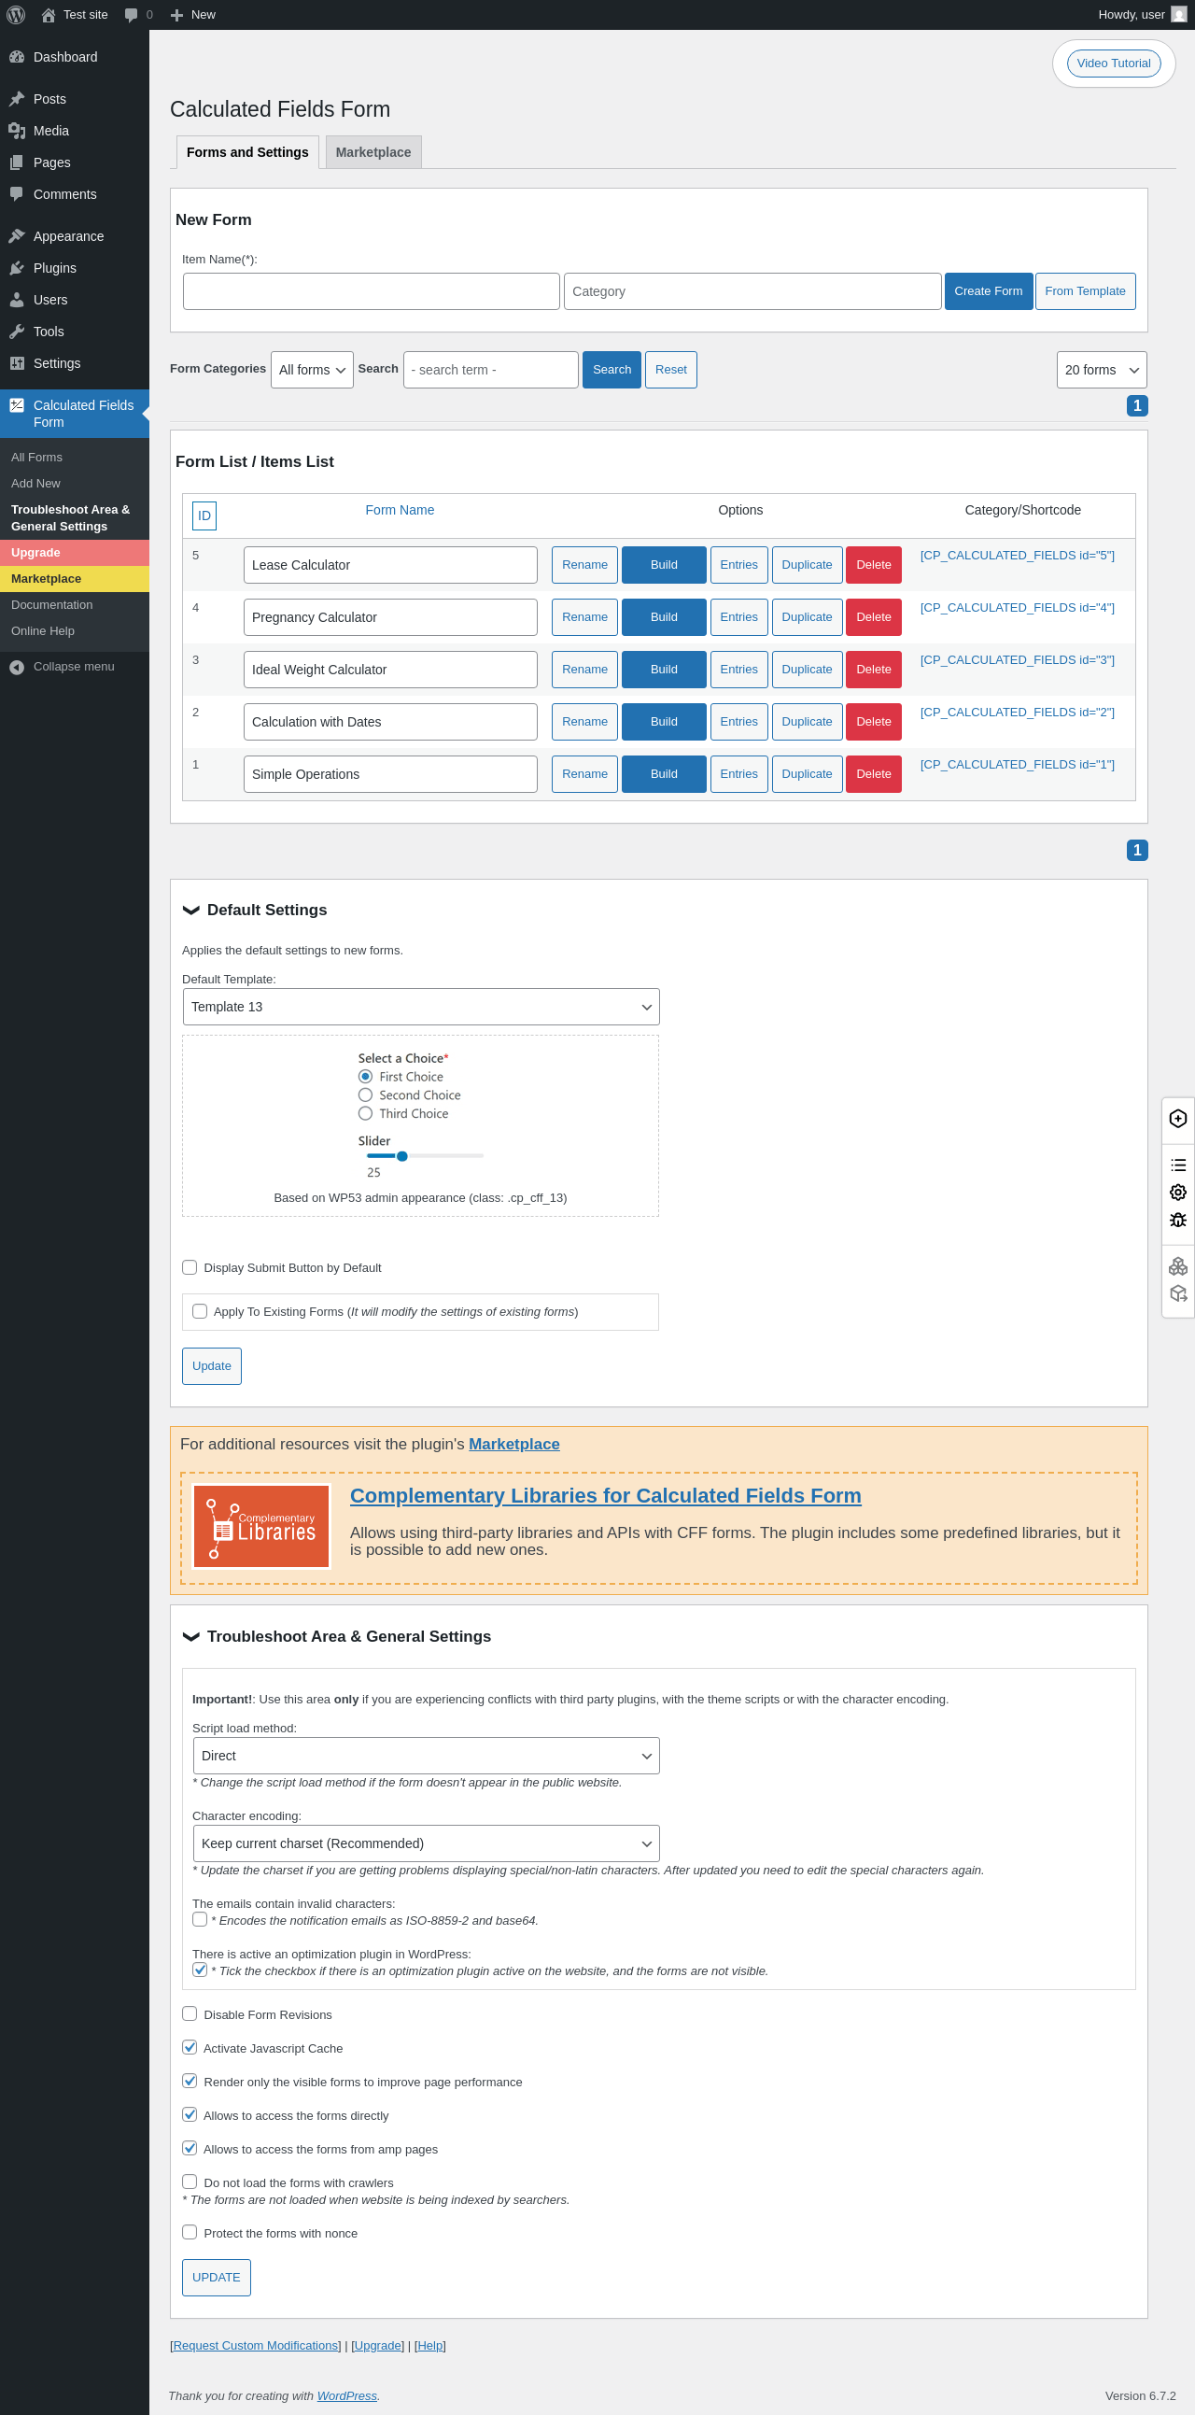
Task: Click the Comments speech bubble icon in sidebar
Action: pyautogui.click(x=17, y=195)
